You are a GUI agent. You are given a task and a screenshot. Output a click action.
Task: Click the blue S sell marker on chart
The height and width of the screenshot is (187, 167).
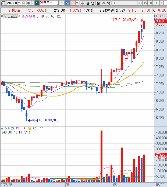click(141, 26)
